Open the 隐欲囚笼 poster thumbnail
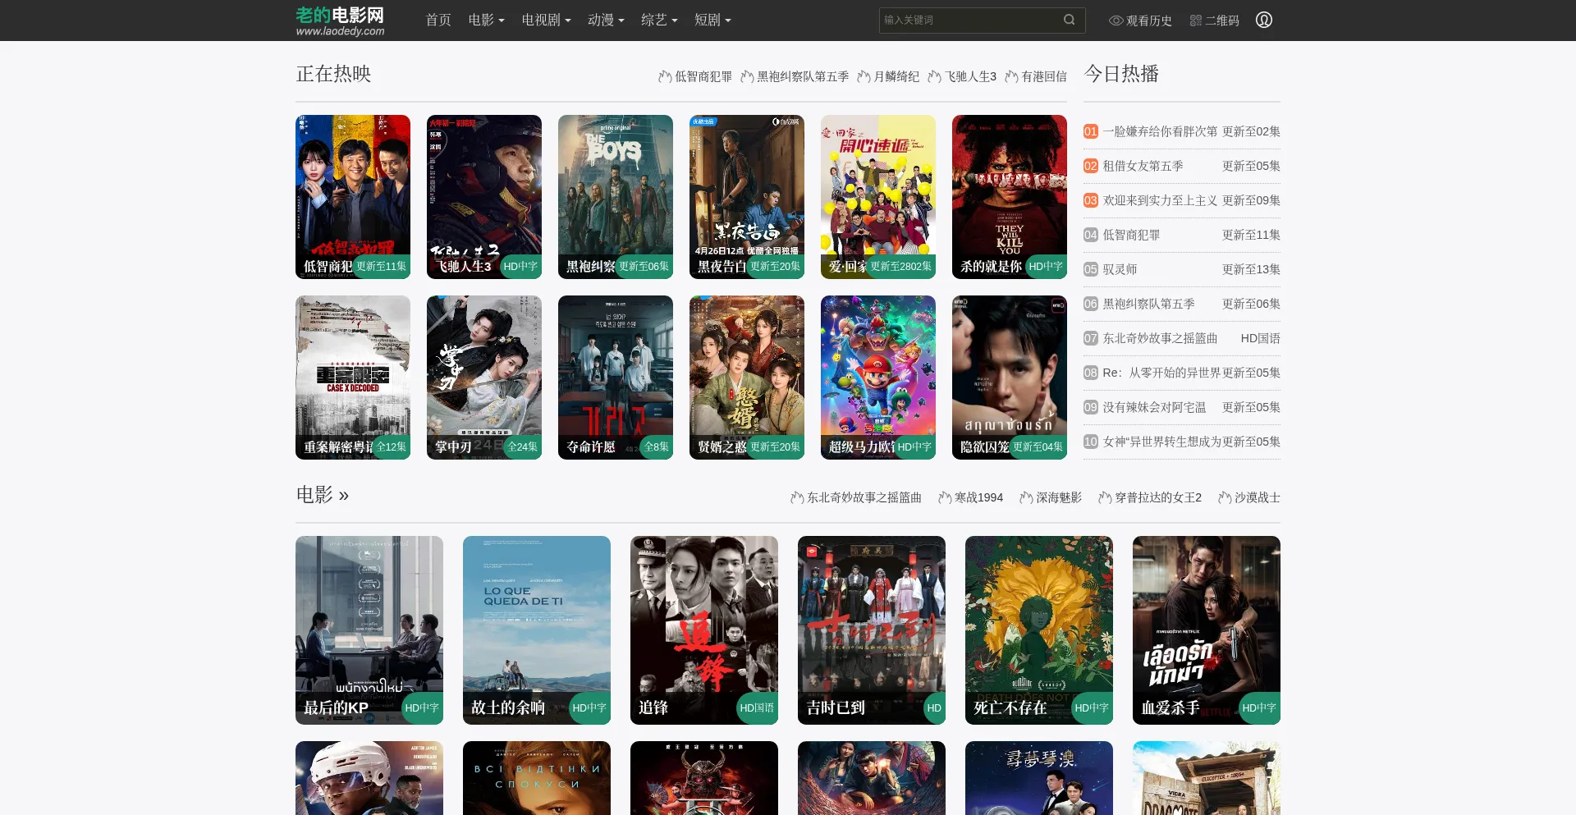 [x=1010, y=378]
